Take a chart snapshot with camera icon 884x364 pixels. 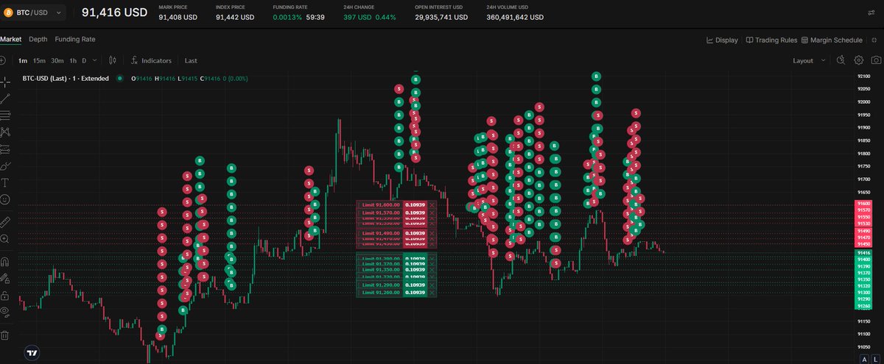pos(876,60)
